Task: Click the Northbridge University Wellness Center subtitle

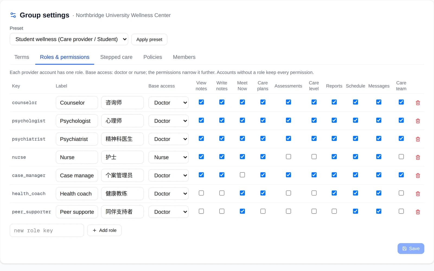Action: [x=123, y=15]
